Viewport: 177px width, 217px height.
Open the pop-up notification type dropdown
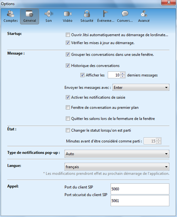click(117, 154)
